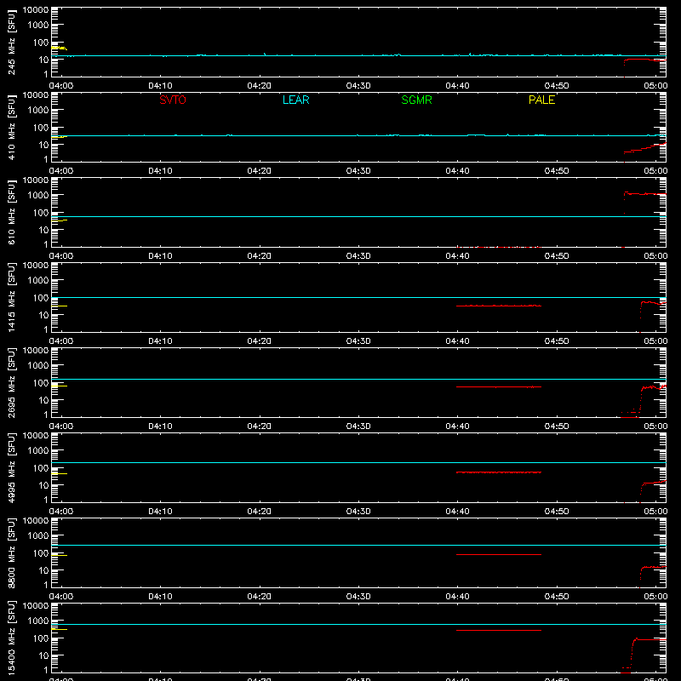
Task: Click 04:20 label under the 8800 MHz plot
Action: (260, 597)
